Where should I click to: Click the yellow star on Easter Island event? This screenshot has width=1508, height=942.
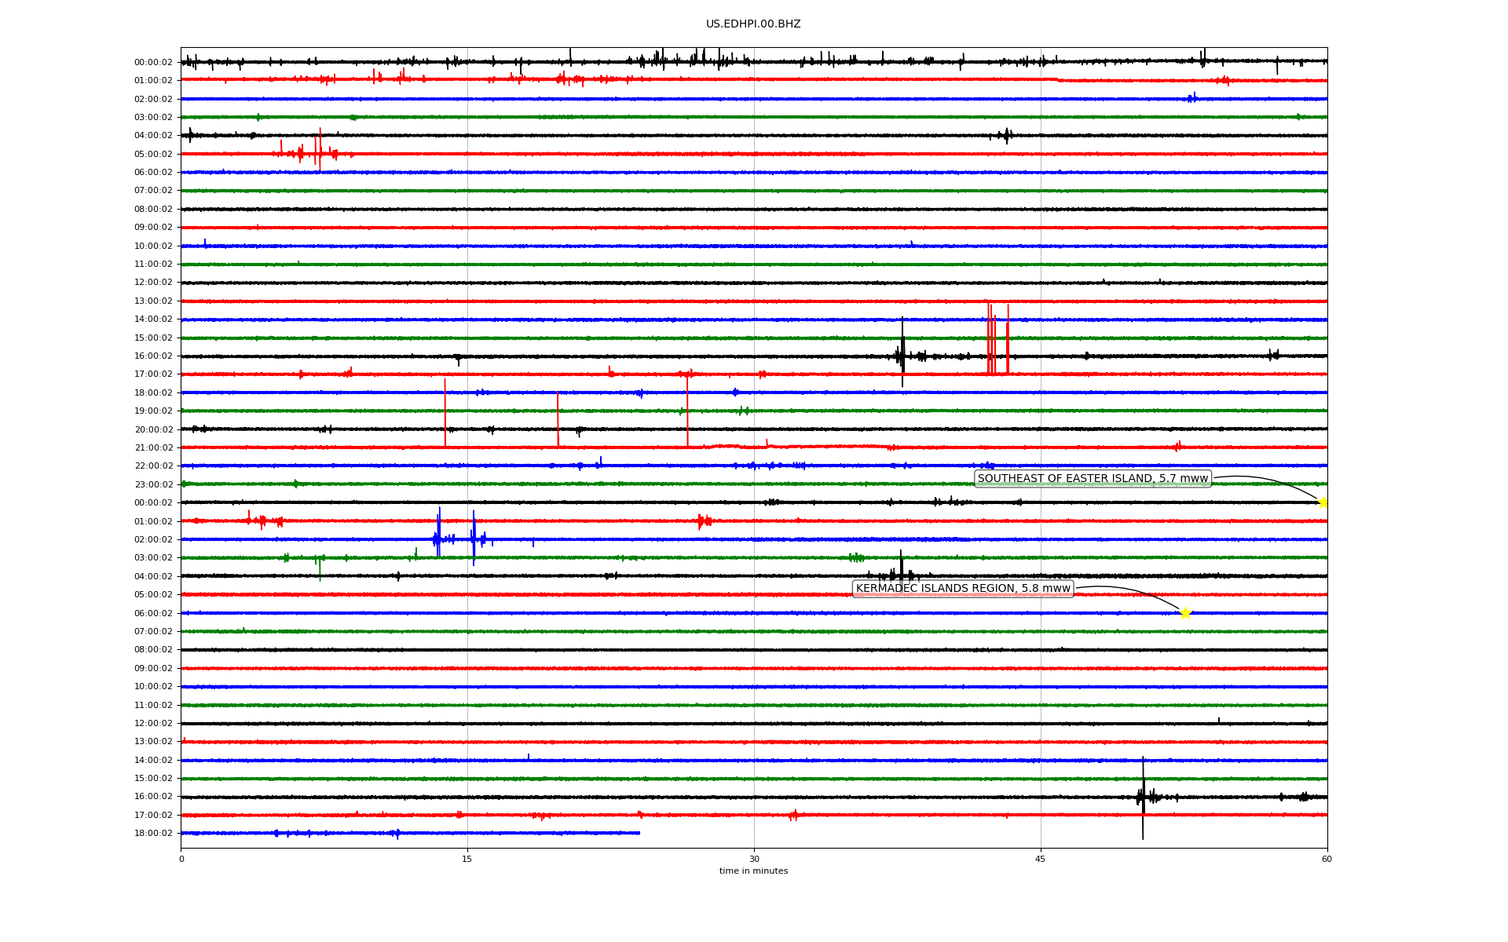[1323, 502]
